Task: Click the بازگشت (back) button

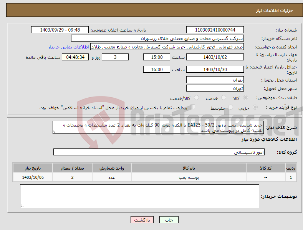Action: click(x=142, y=220)
